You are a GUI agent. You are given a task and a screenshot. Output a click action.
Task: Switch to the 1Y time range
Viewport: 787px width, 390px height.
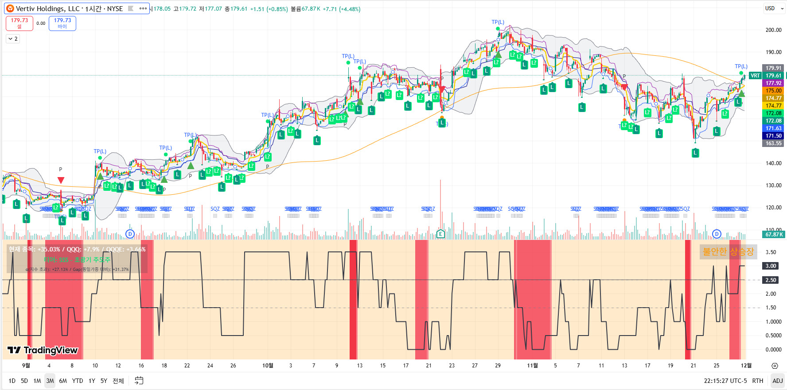92,381
